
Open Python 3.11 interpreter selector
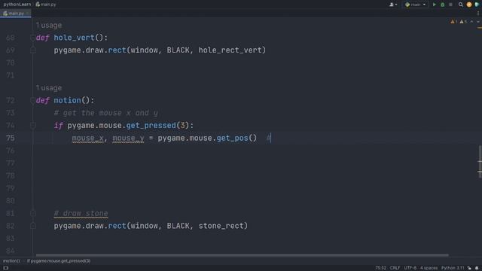click(453, 268)
